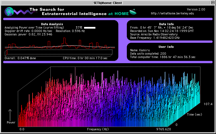Click the 'Frequency (Hz)' axis label
Screen dimensions: 216x134
98,129
